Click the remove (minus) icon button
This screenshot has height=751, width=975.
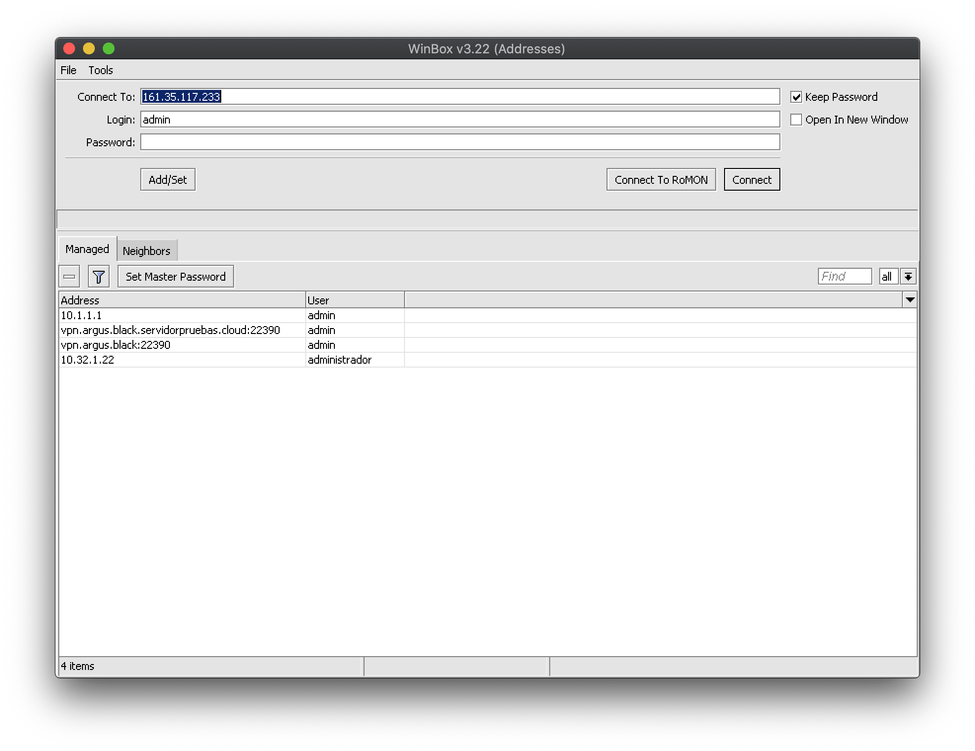[x=69, y=277]
